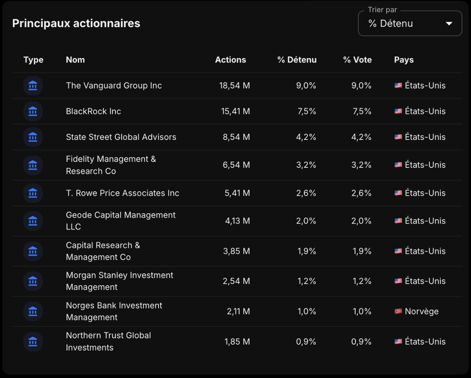Viewport: 471px width, 378px height.
Task: Click the 2,54 M shares value
Action: pos(236,281)
